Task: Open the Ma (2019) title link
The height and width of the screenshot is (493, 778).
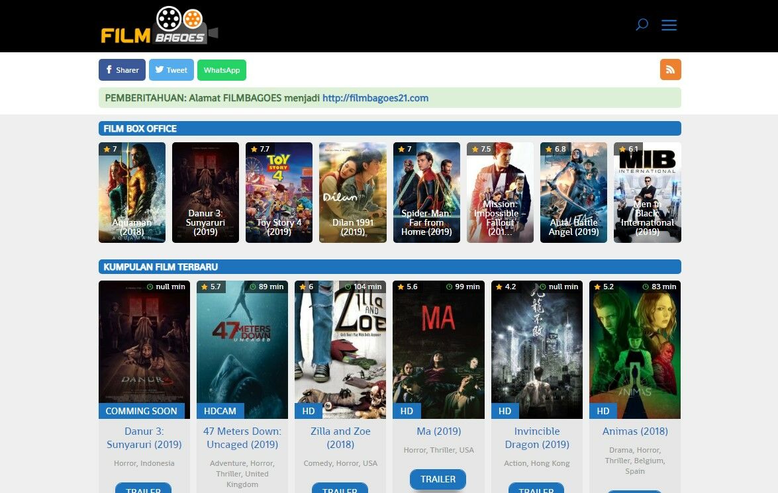Action: (438, 431)
